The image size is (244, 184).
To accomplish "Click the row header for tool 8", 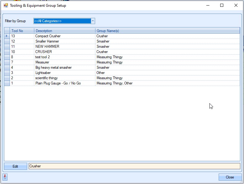I will pos(7,57).
